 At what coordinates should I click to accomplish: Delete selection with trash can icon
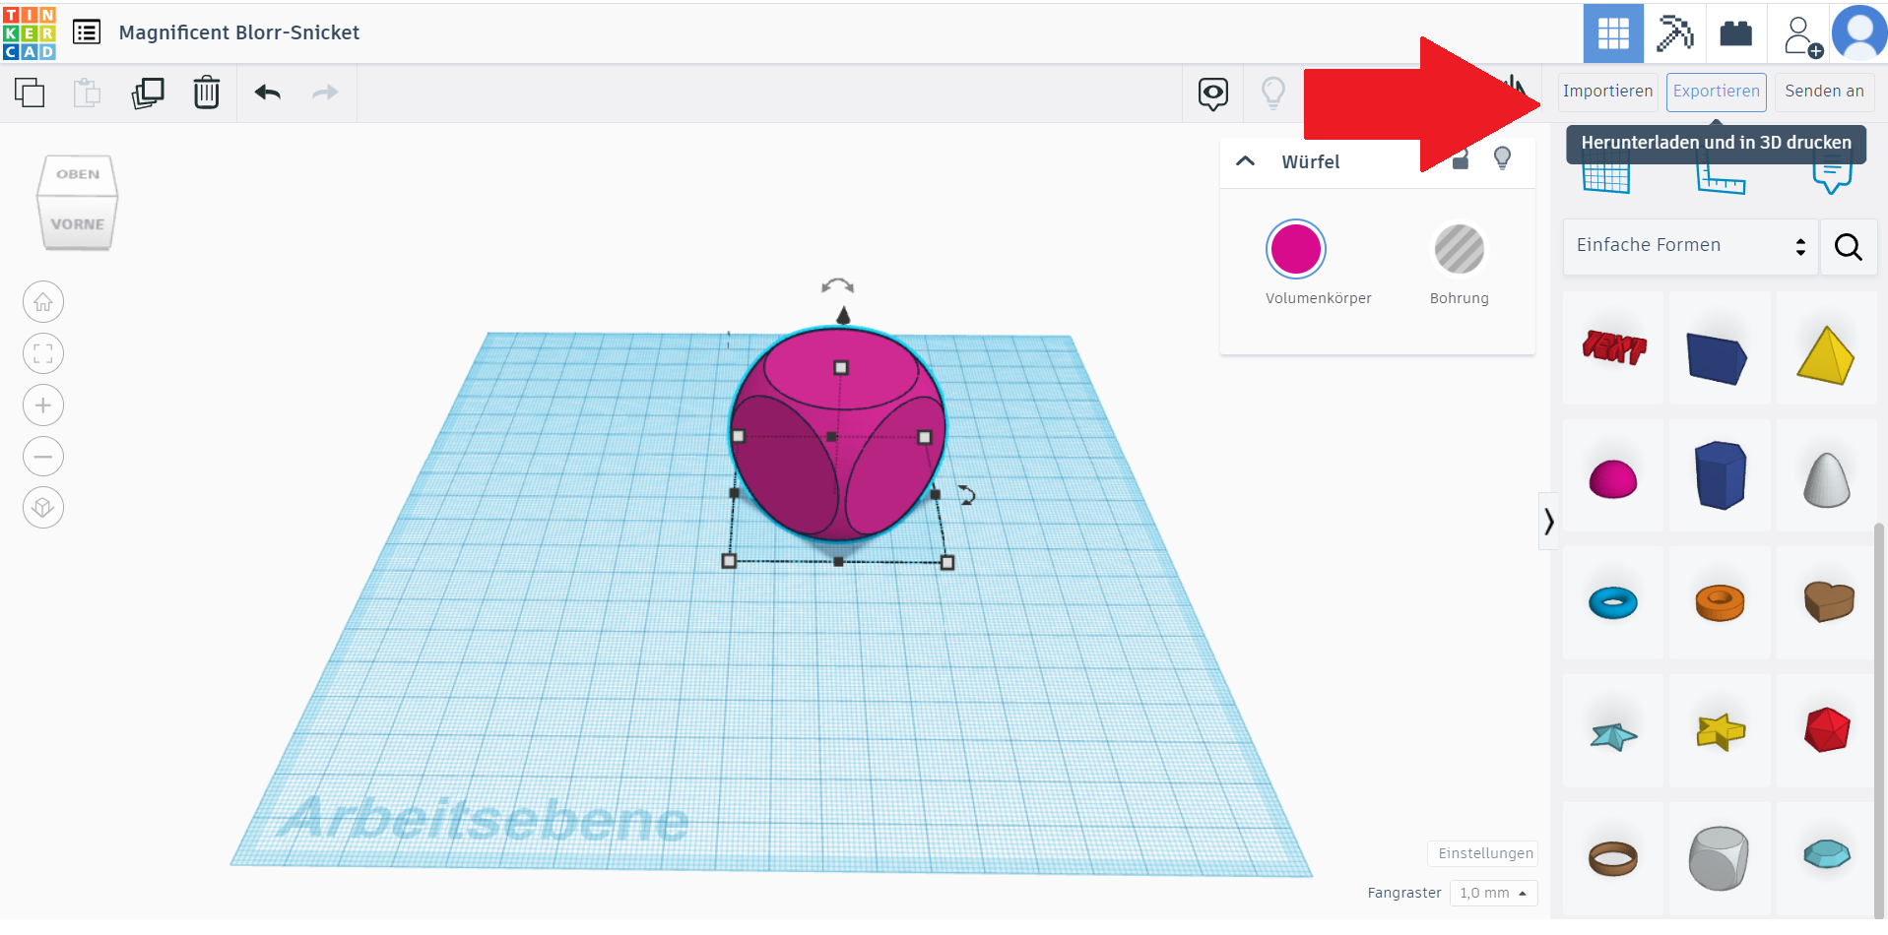tap(206, 93)
